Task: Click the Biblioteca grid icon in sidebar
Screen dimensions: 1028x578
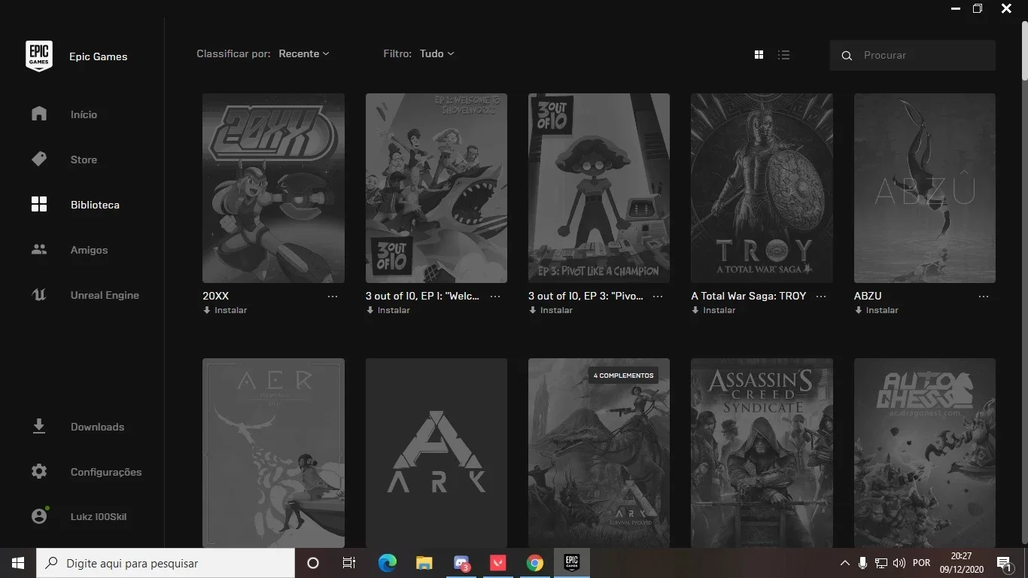Action: click(x=39, y=204)
